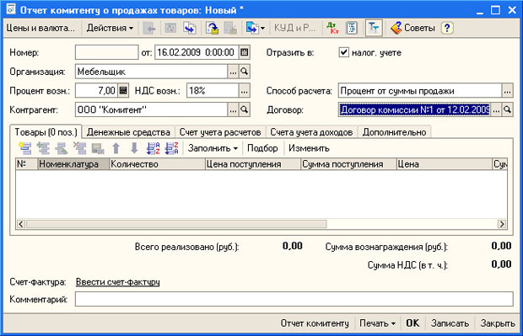Switch to Денежные средства tab
This screenshot has width=523, height=336.
coord(128,132)
